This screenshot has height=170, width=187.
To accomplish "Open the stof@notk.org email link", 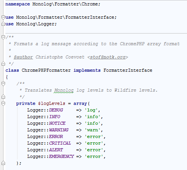I will click(x=108, y=57).
